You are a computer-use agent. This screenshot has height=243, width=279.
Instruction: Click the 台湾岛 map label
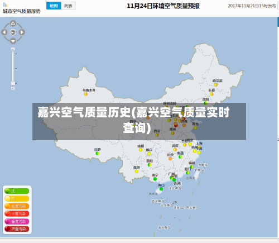pyautogui.click(x=191, y=178)
